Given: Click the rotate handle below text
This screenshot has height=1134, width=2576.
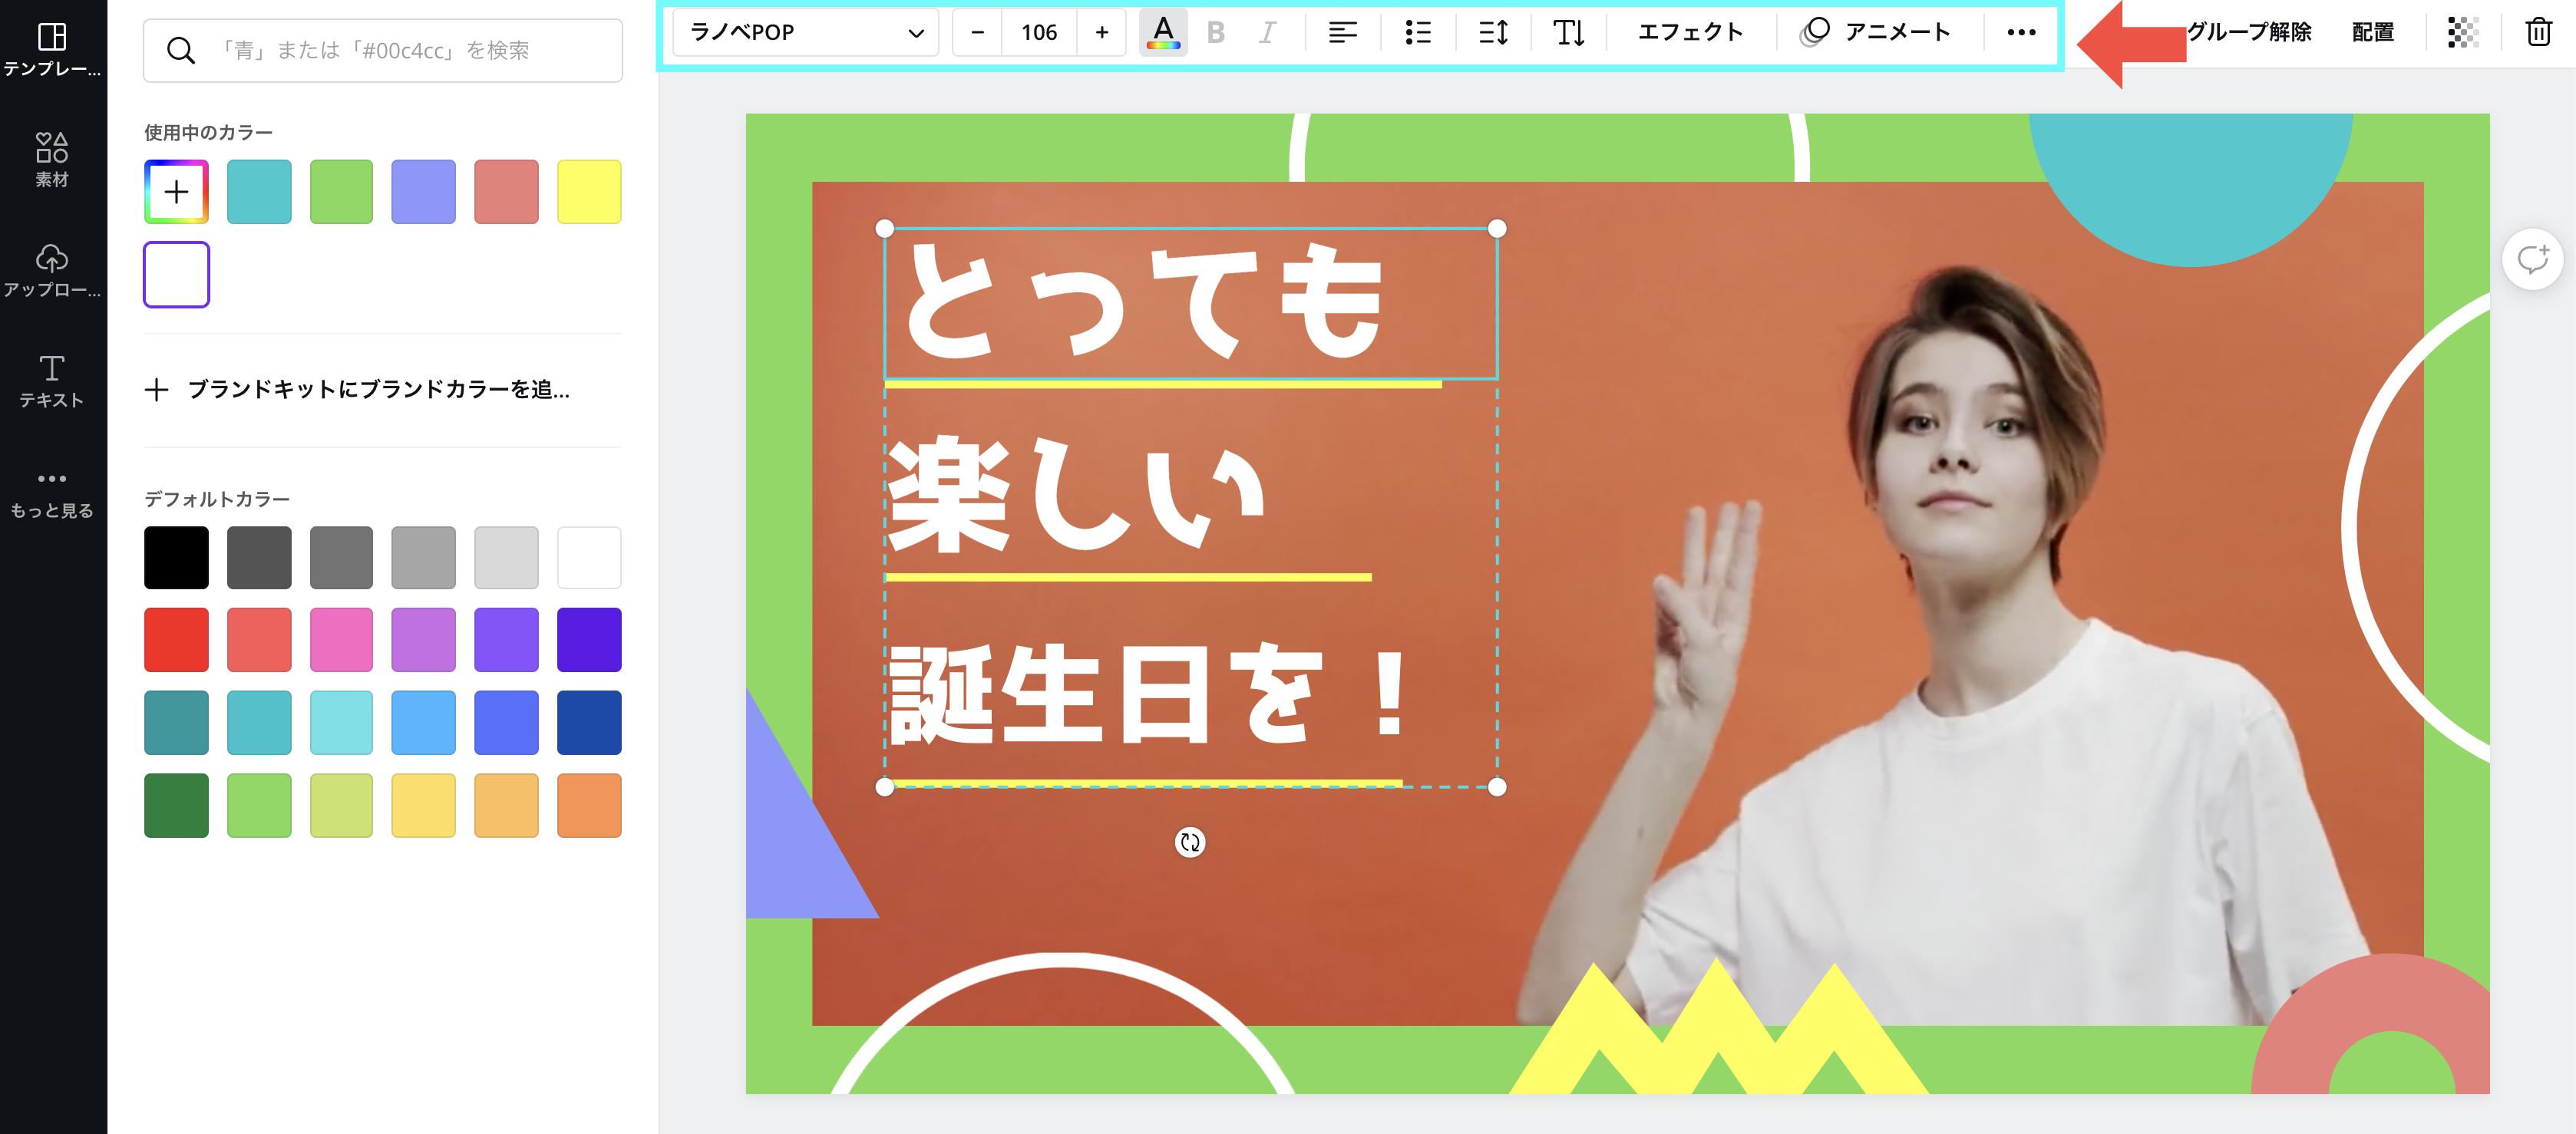Looking at the screenshot, I should tap(1189, 842).
